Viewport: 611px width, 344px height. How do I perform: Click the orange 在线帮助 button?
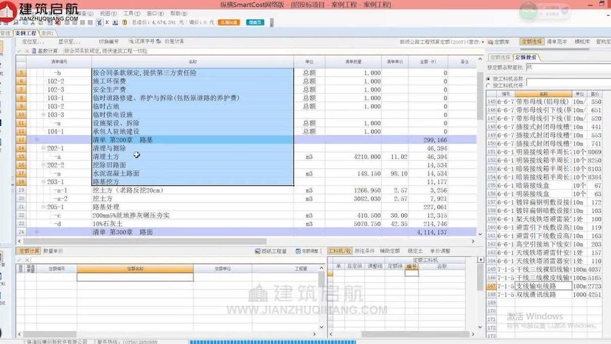tap(228, 22)
